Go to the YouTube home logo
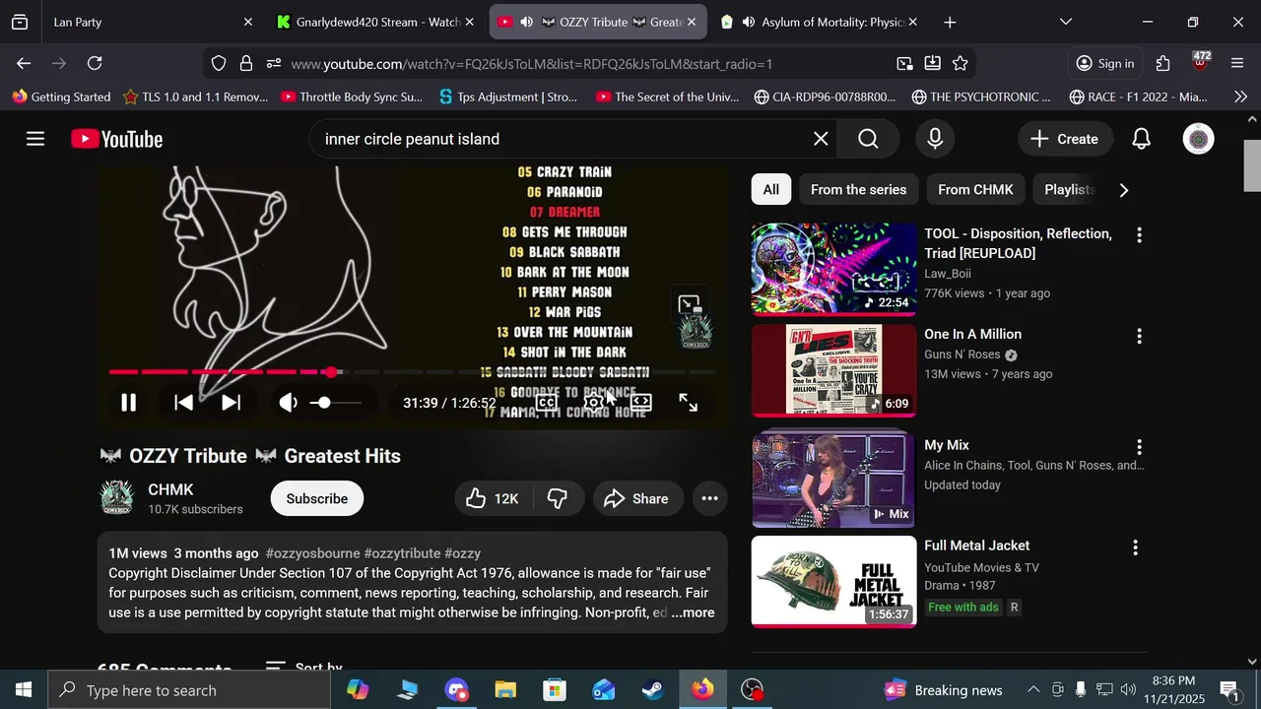The width and height of the screenshot is (1261, 709). (117, 139)
